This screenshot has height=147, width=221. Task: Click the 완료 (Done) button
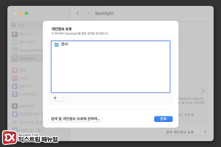point(163,119)
